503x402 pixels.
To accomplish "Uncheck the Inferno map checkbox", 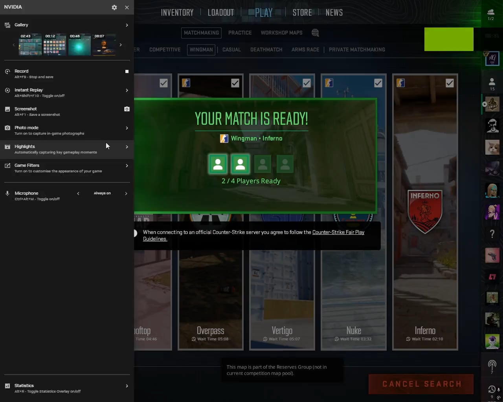I will pos(450,83).
